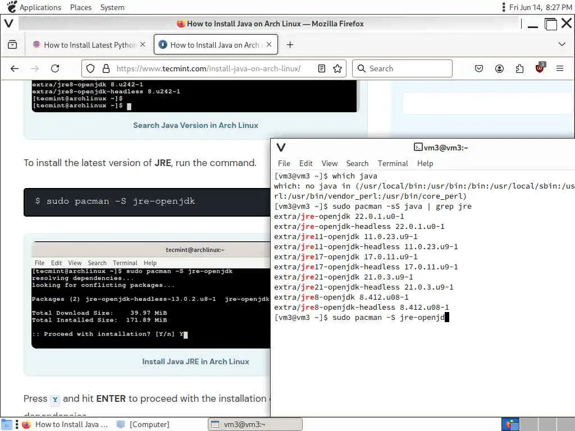Open the Places menu in top panel

81,7
